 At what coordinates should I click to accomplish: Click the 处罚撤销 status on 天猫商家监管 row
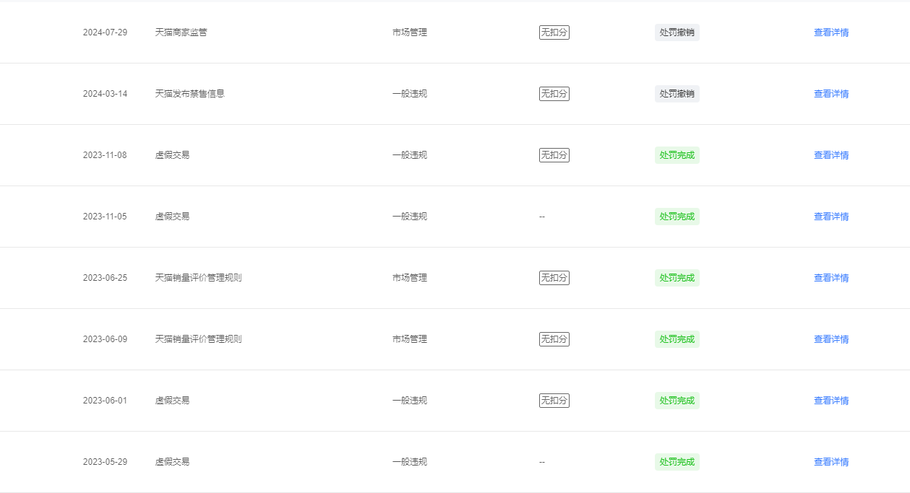pos(677,32)
